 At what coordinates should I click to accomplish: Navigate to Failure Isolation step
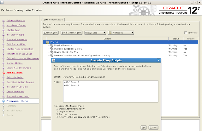15,77
